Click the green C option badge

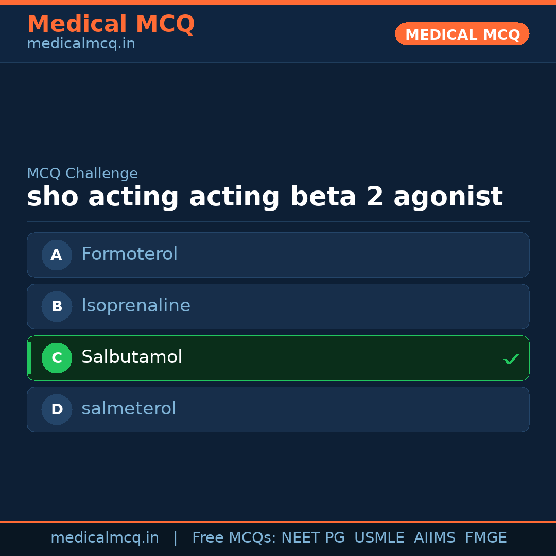(57, 358)
